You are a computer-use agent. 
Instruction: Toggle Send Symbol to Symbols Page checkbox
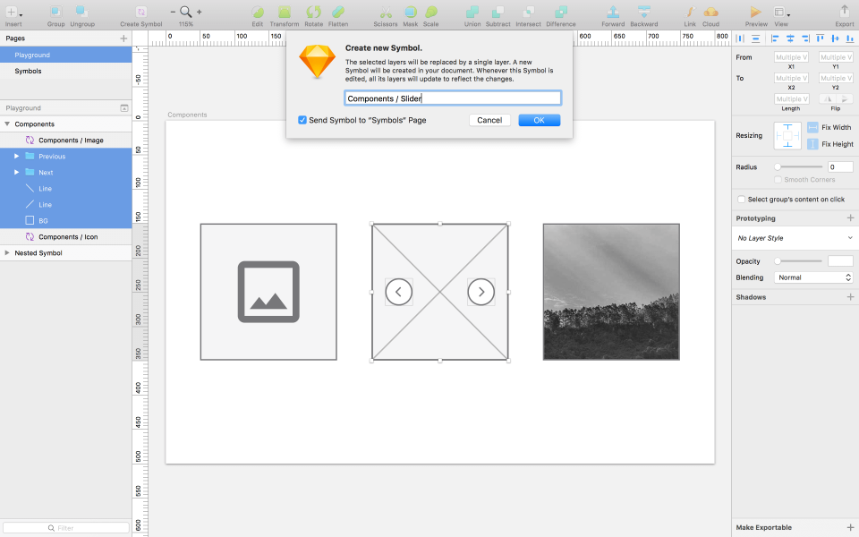(302, 120)
